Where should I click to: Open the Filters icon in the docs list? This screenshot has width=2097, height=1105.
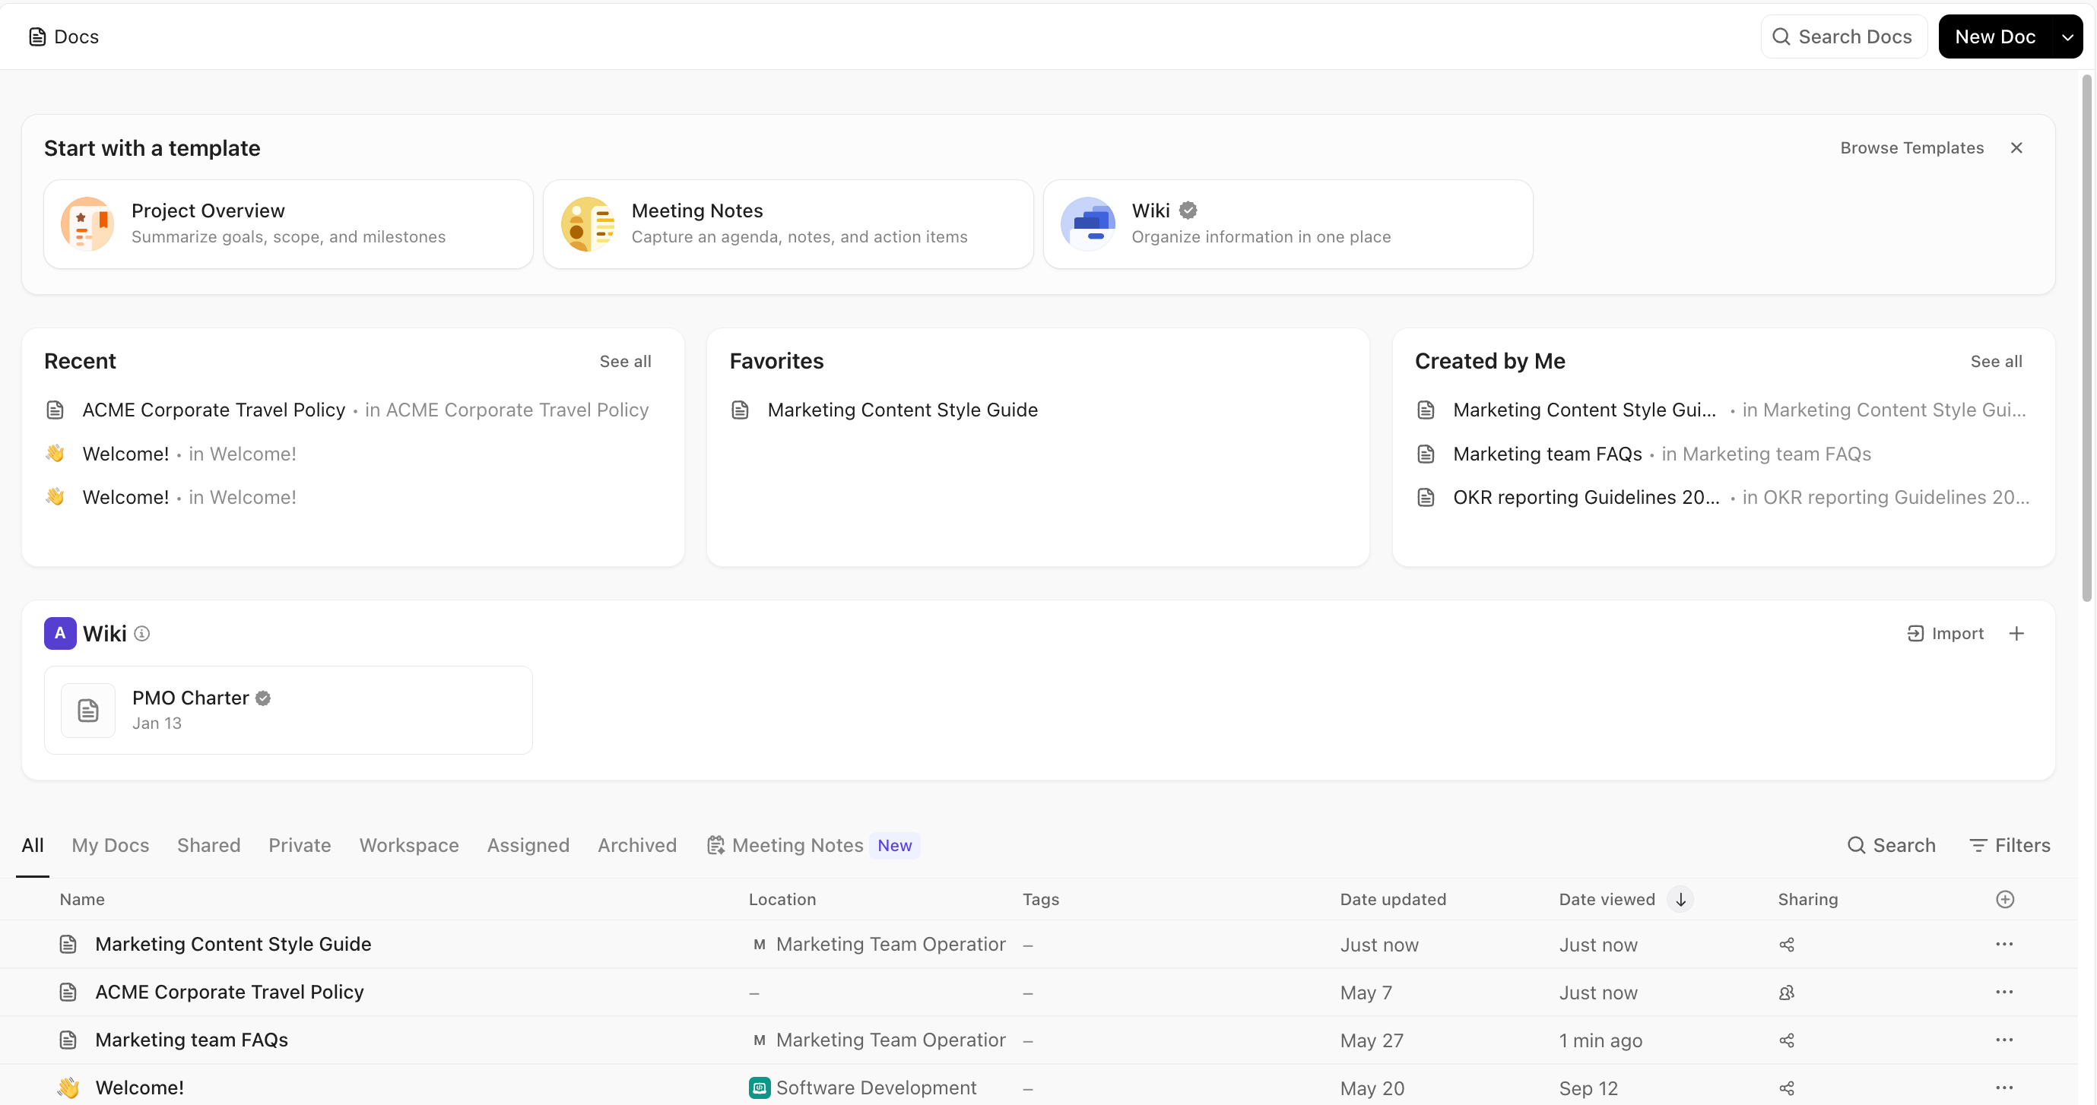[x=1978, y=844]
